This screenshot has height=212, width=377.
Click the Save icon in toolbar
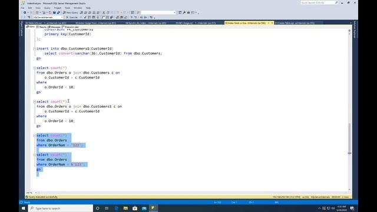coord(54,12)
